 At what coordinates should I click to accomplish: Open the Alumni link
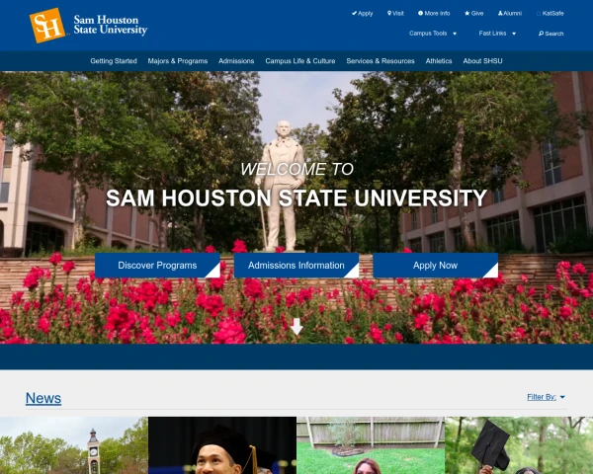tap(510, 13)
